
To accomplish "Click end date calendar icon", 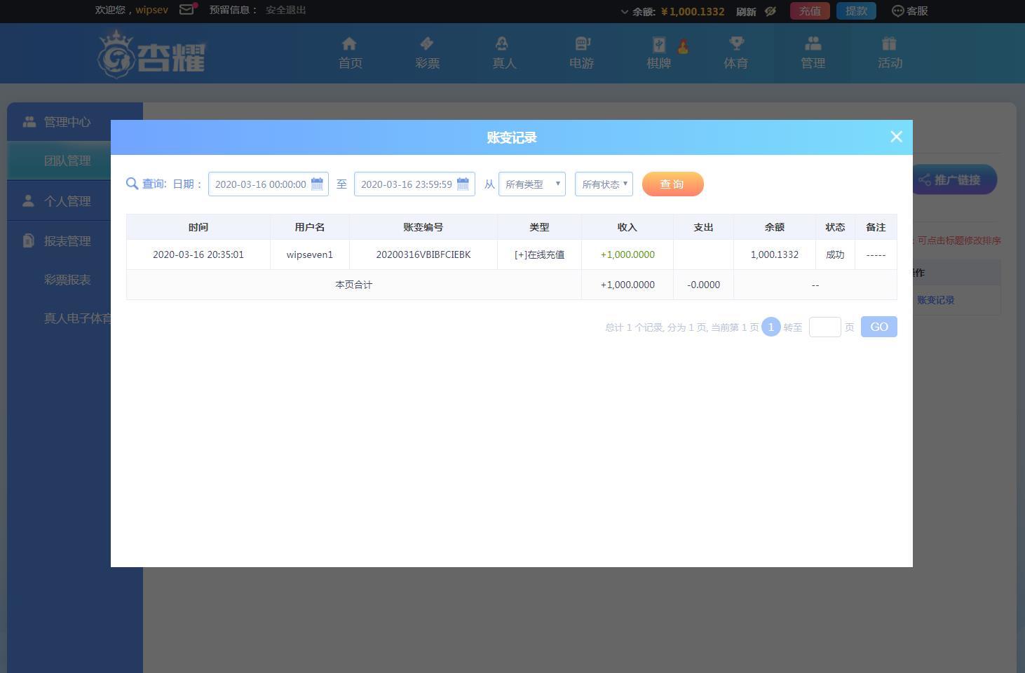I will (x=463, y=184).
